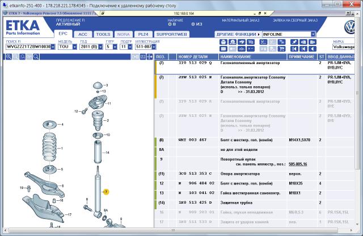Switch to the NORA tab
363x236 pixels.
(124, 34)
